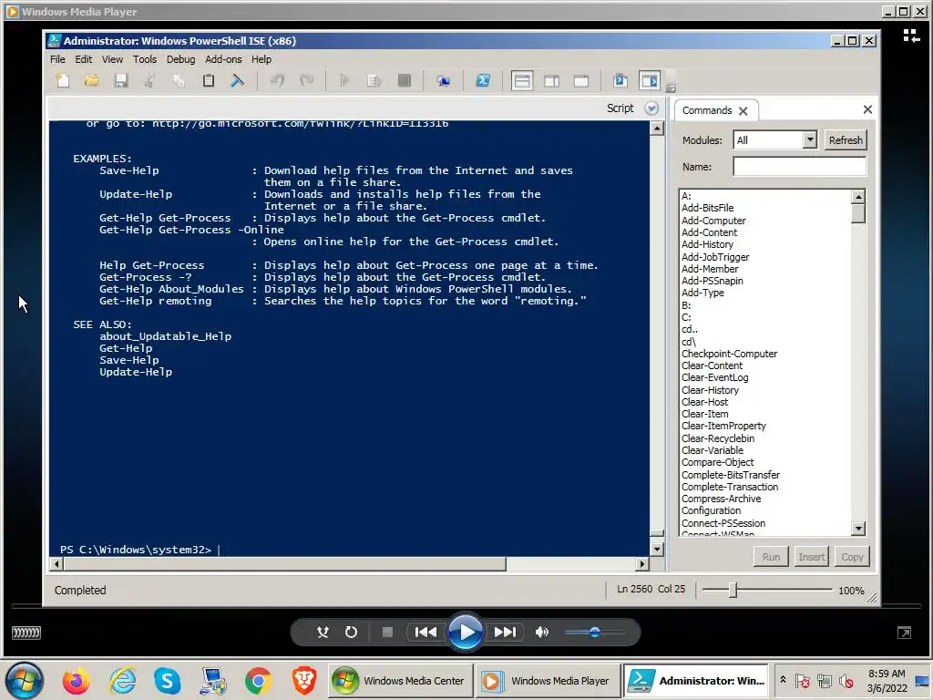Click the Run Selection icon
Screen dimensions: 933x700
coord(374,81)
